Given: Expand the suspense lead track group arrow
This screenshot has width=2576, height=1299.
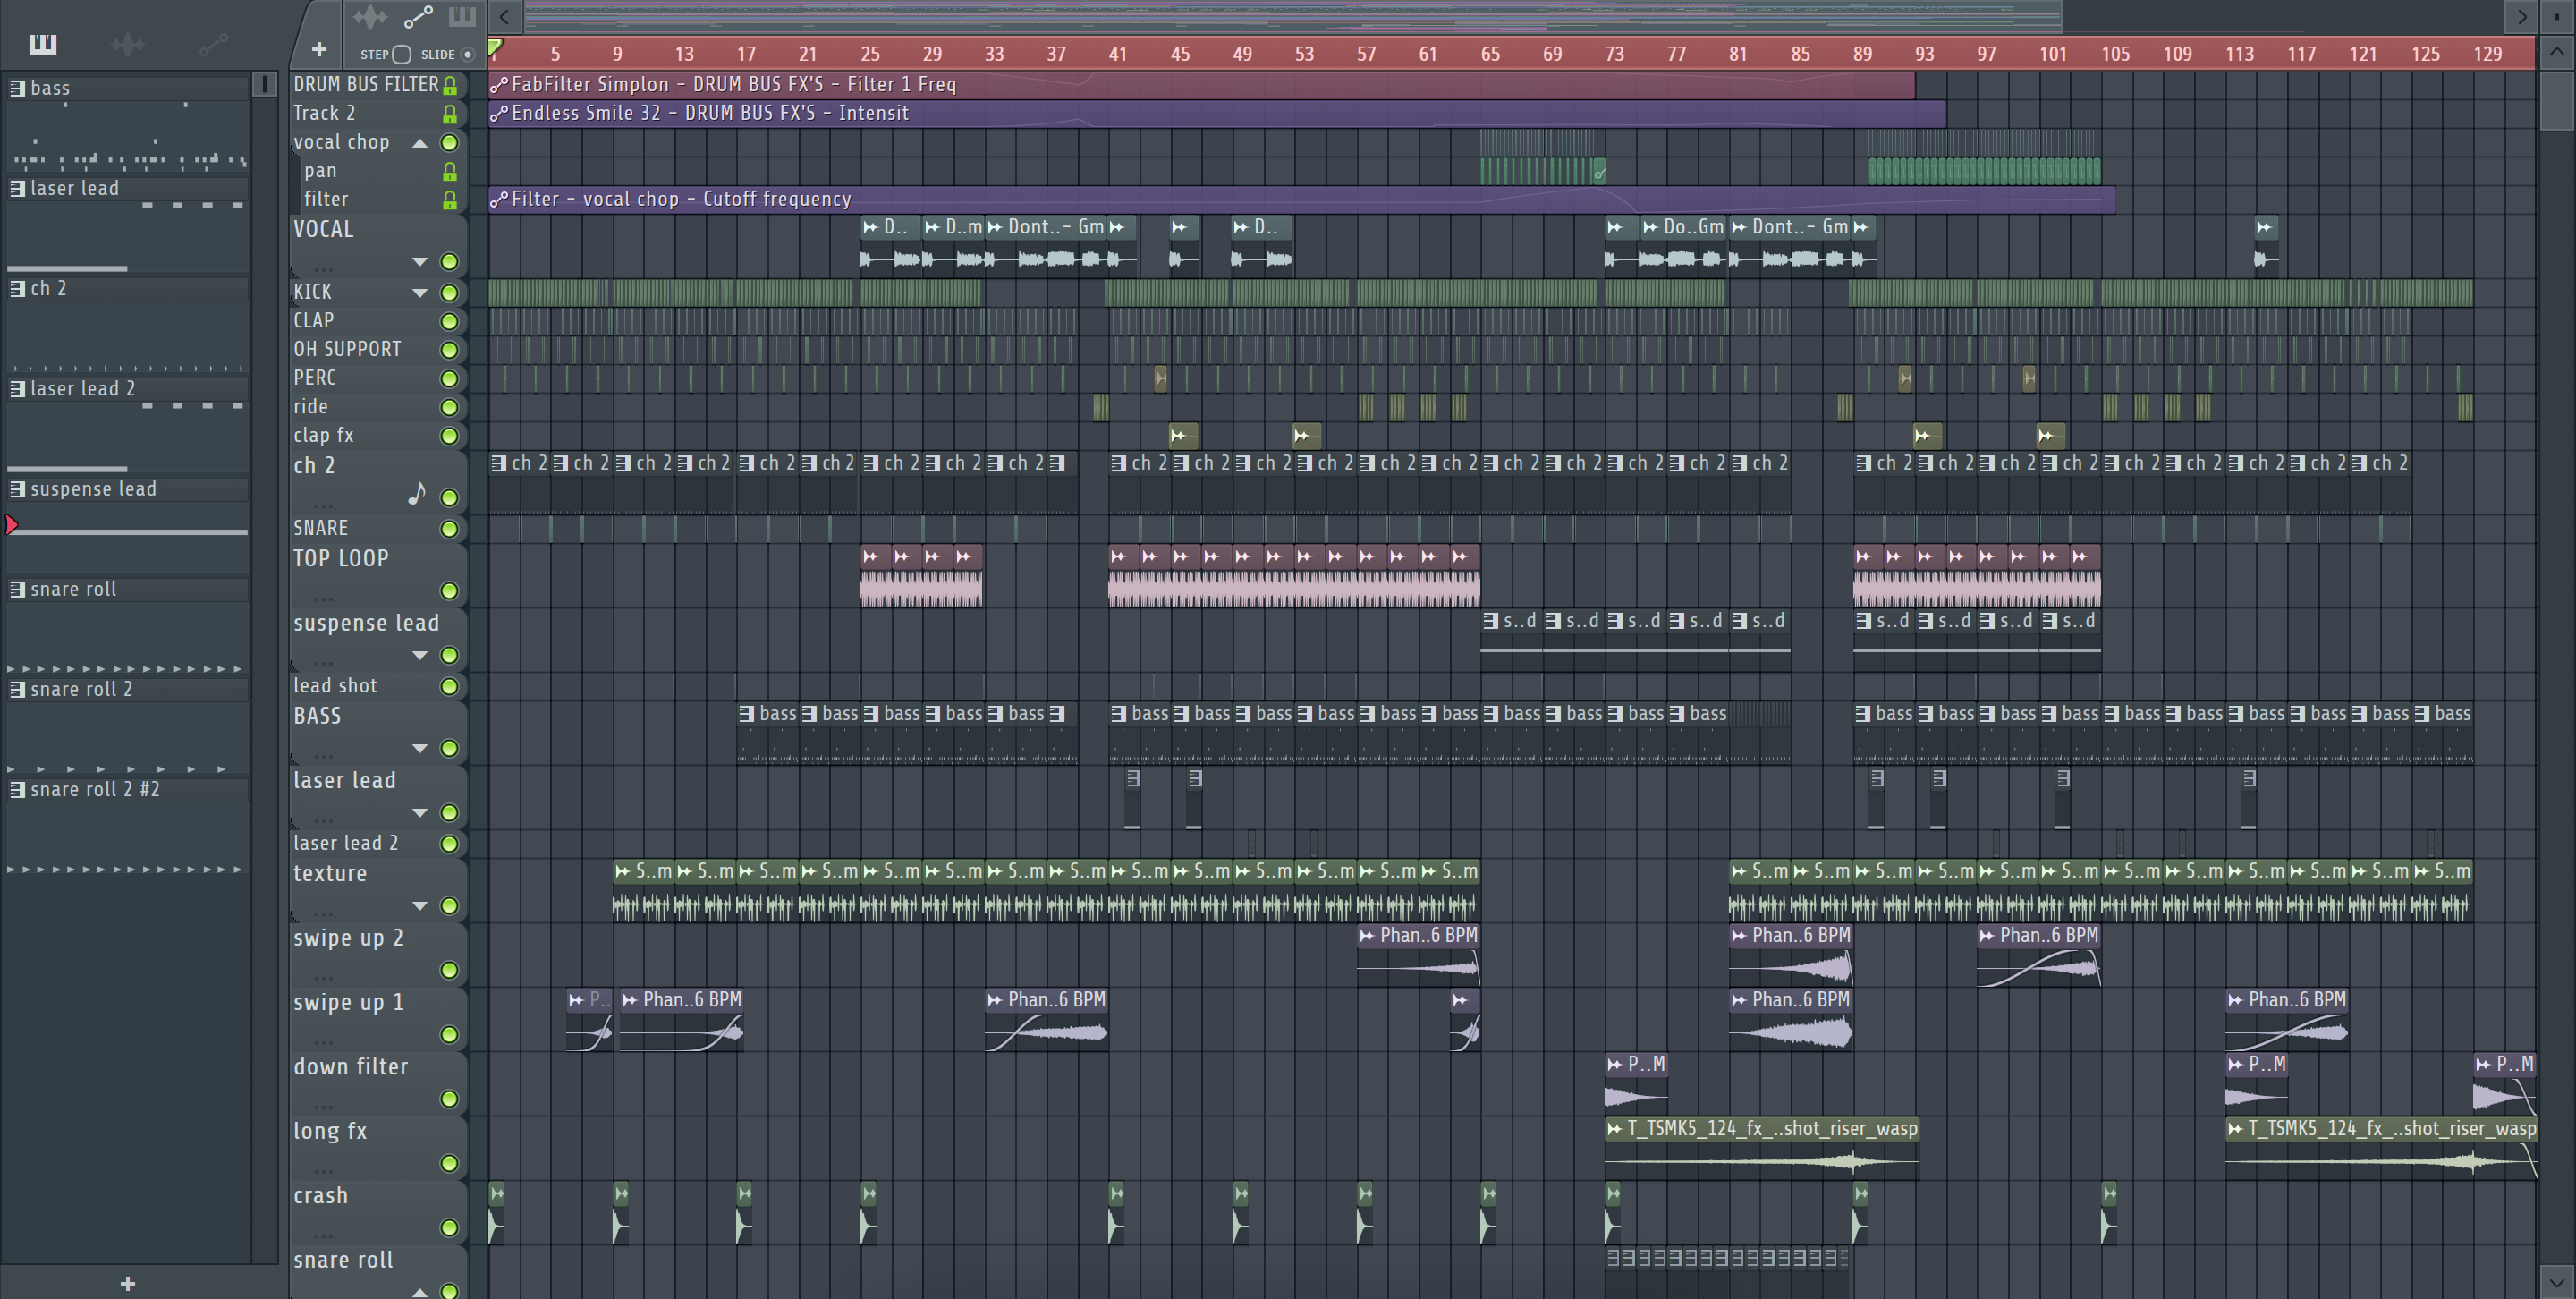Looking at the screenshot, I should (x=420, y=656).
